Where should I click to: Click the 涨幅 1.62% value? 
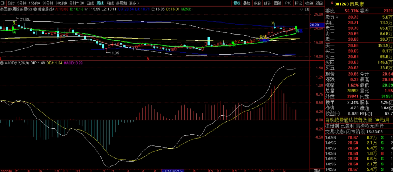pos(353,85)
